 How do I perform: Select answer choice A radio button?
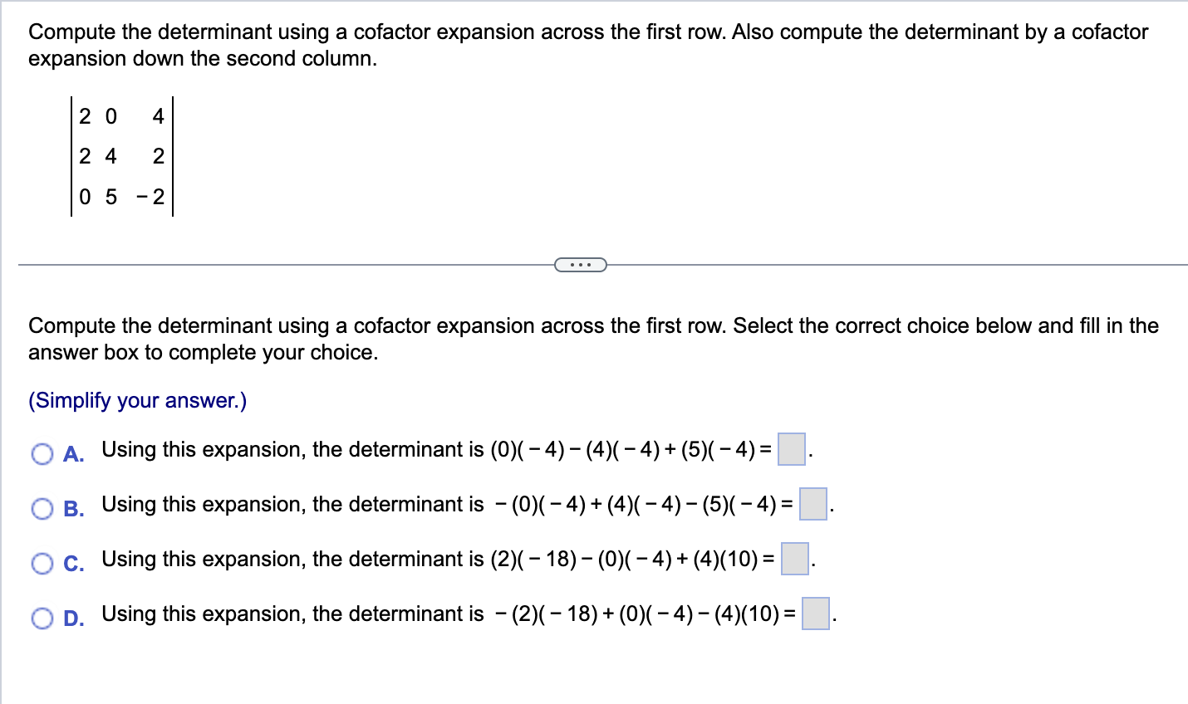(x=42, y=454)
